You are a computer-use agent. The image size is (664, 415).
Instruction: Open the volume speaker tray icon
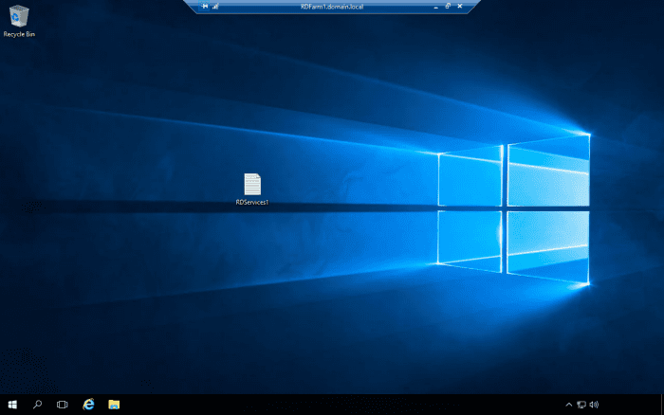point(594,405)
